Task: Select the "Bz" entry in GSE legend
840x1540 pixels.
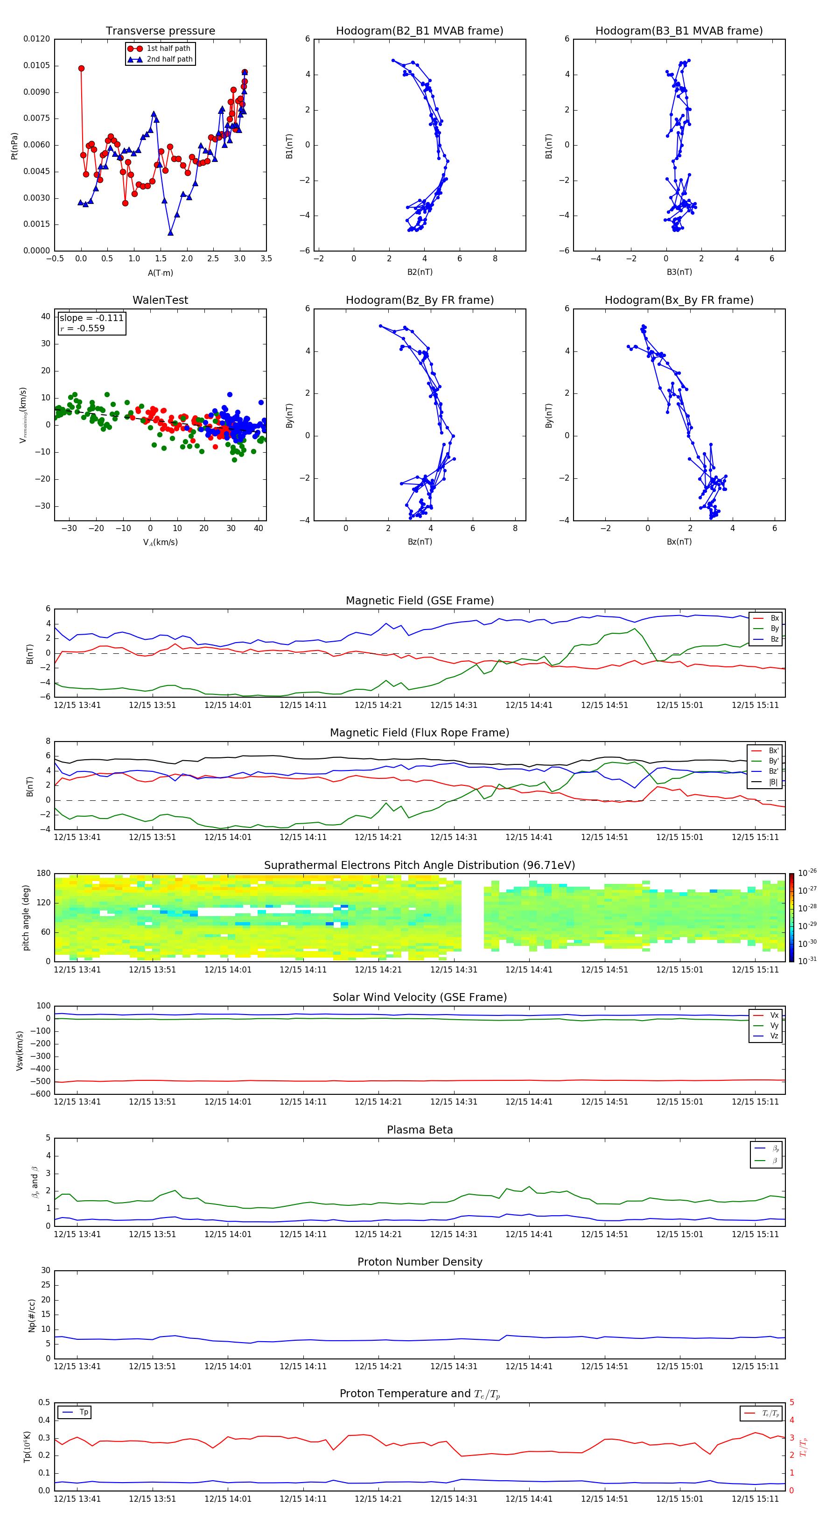Action: point(766,640)
